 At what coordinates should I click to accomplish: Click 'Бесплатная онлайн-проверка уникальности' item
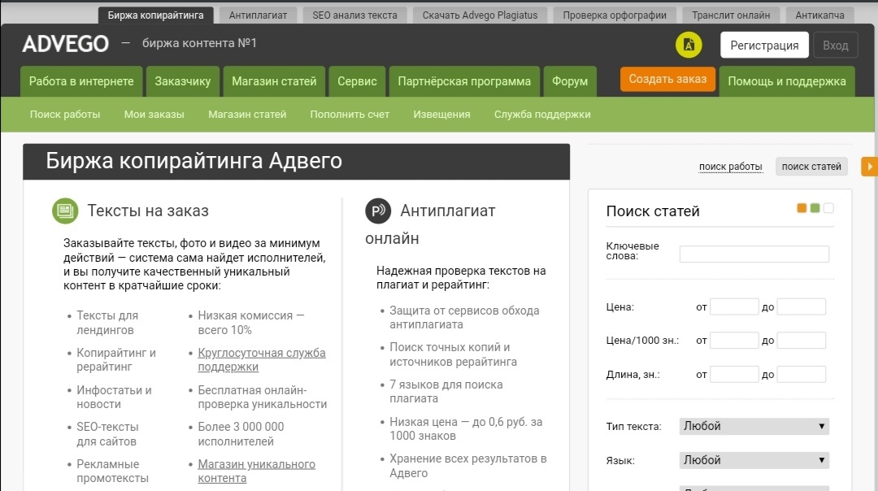(x=262, y=397)
